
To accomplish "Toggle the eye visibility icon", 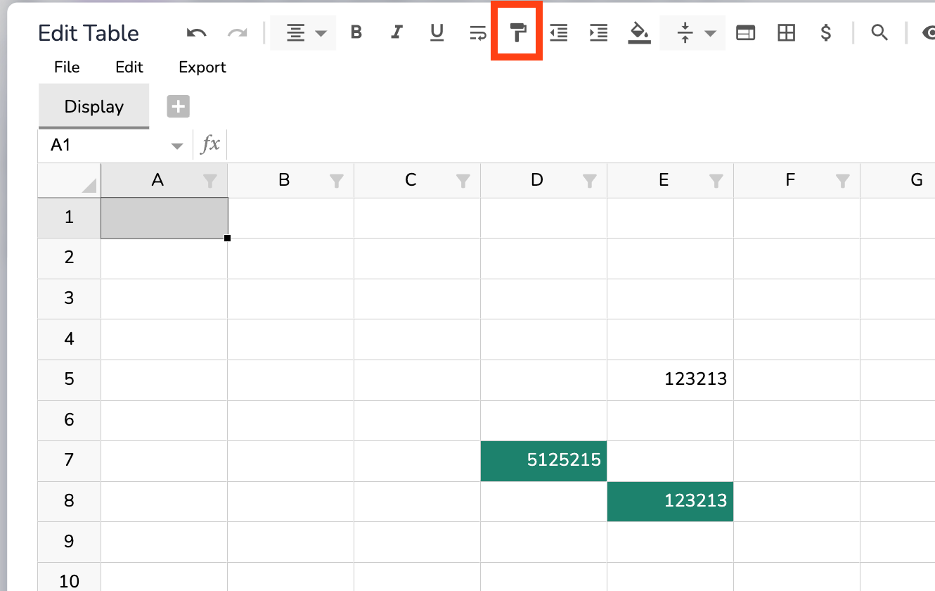I will click(x=928, y=33).
